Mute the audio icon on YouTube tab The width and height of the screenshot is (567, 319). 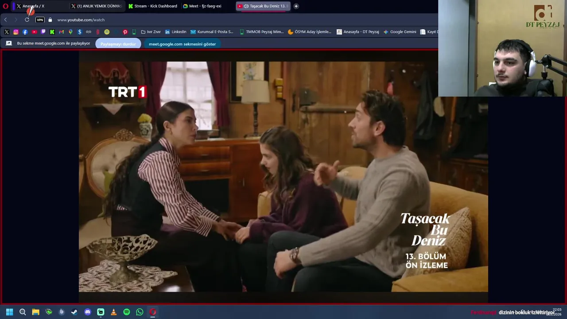[246, 6]
